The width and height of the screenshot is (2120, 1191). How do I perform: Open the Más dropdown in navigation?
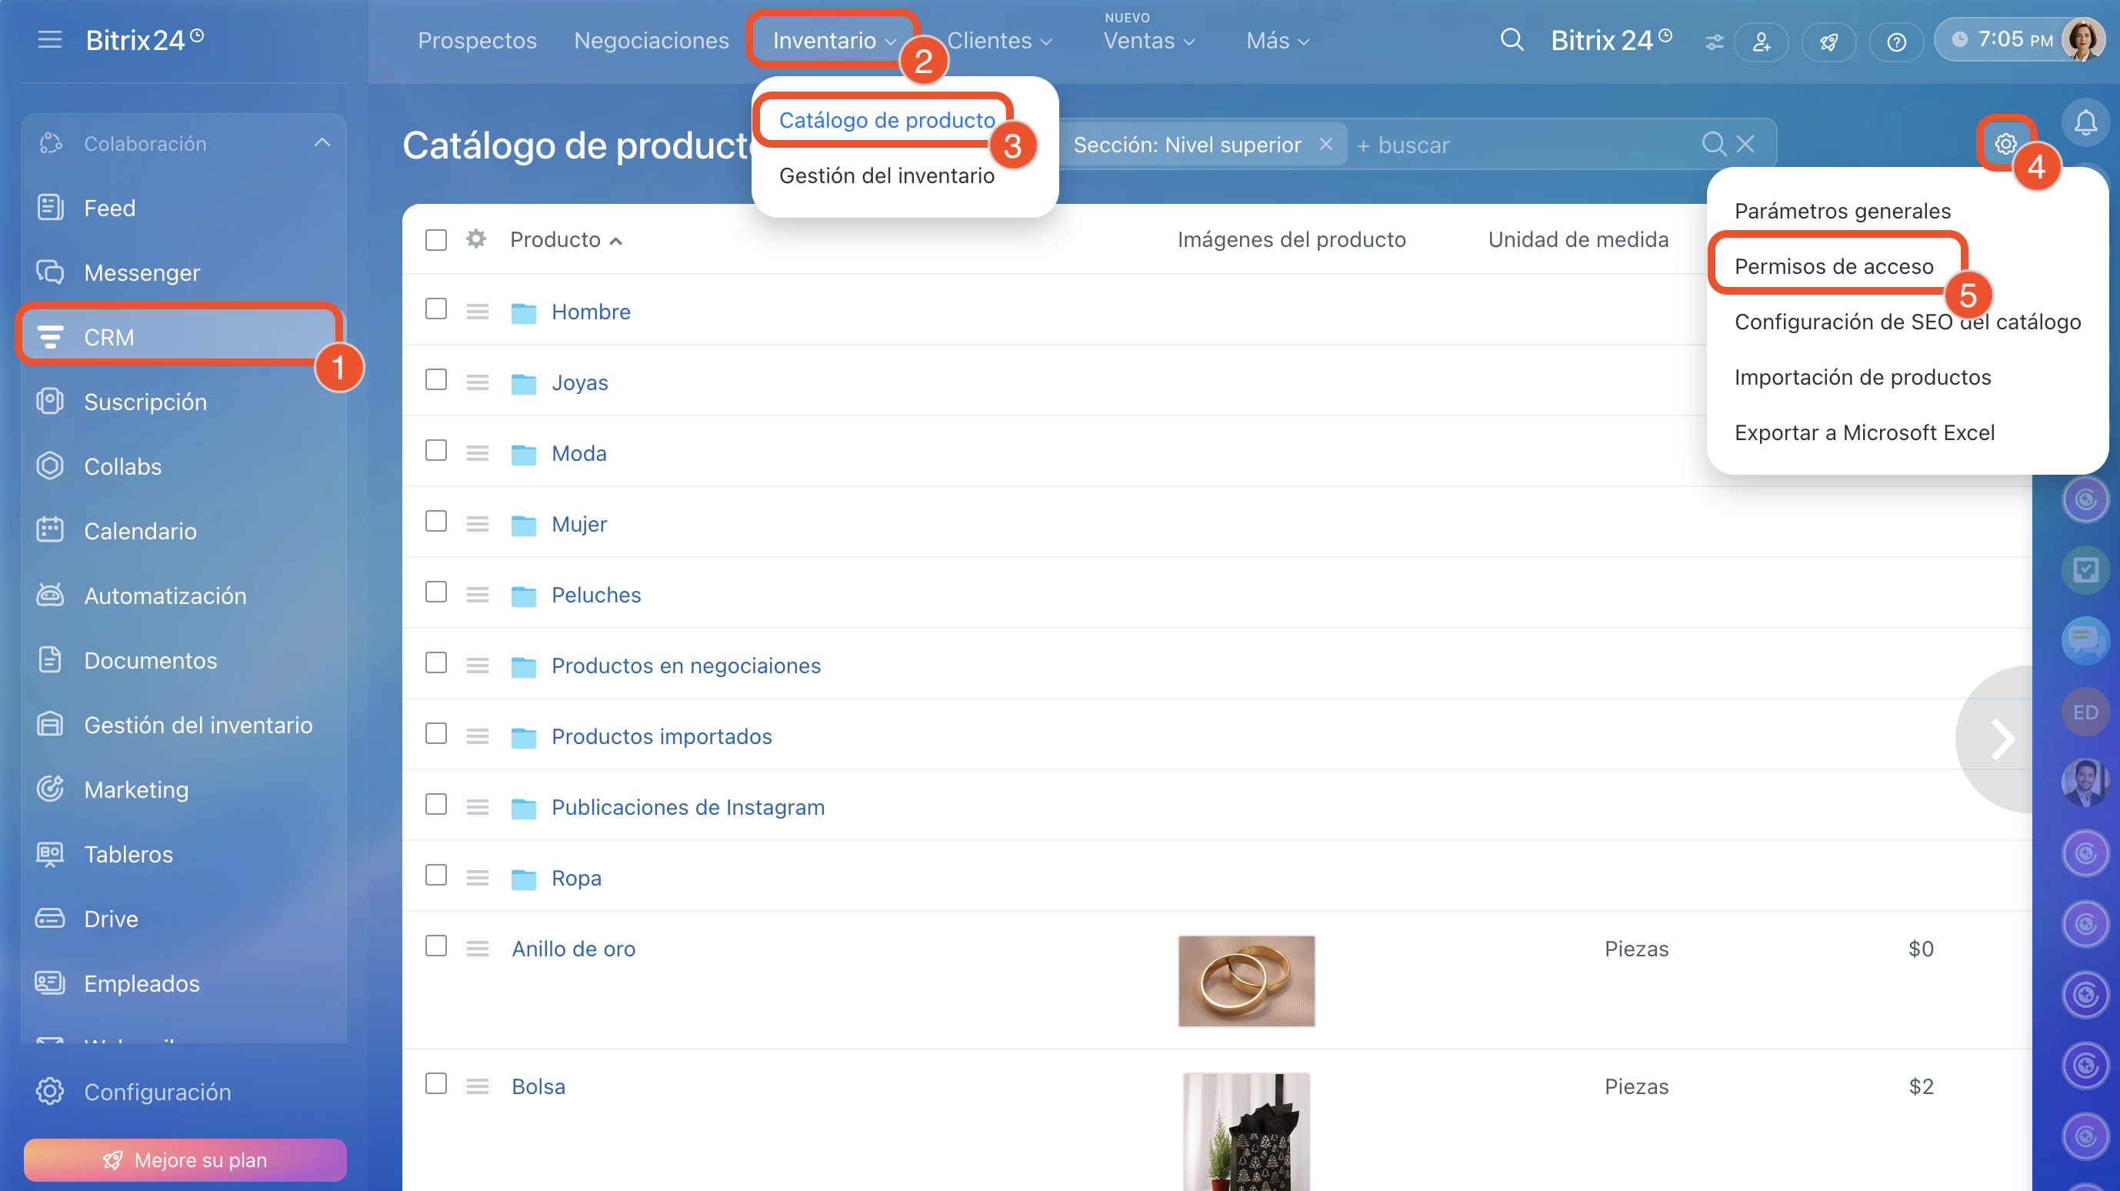(x=1276, y=40)
